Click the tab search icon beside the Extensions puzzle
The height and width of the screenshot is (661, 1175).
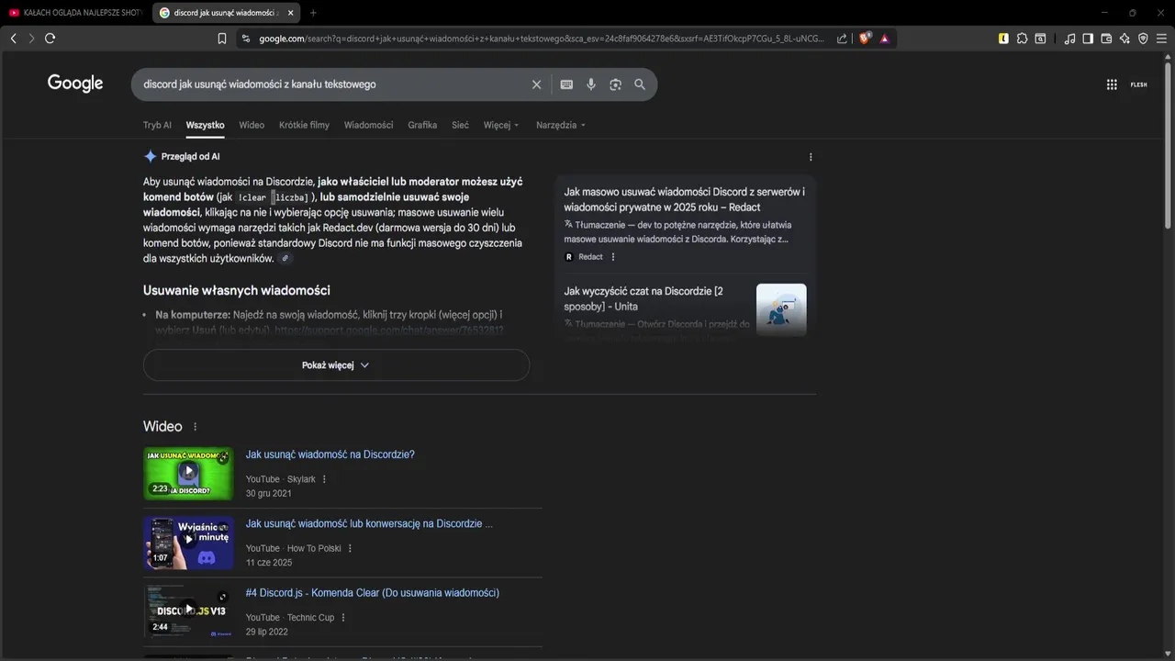point(1040,39)
